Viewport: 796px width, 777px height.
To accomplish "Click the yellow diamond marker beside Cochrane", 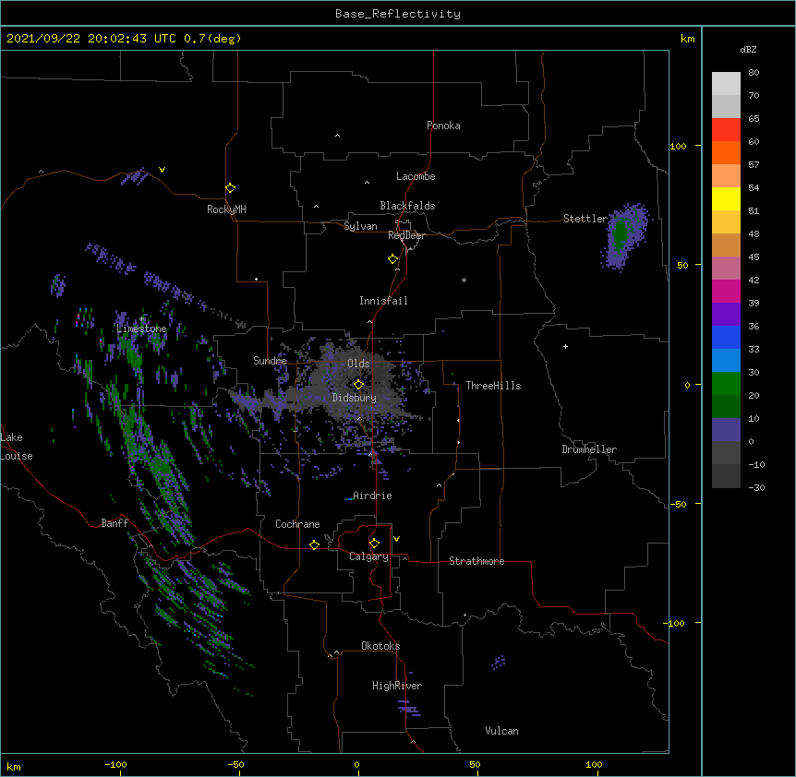I will pos(314,544).
